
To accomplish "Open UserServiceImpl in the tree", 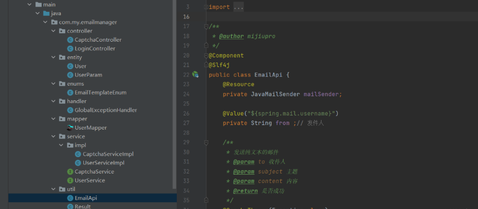I will [104, 163].
